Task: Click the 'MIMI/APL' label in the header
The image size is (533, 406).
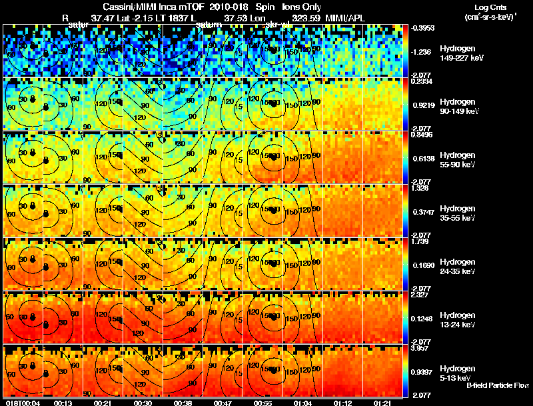Action: tap(345, 18)
